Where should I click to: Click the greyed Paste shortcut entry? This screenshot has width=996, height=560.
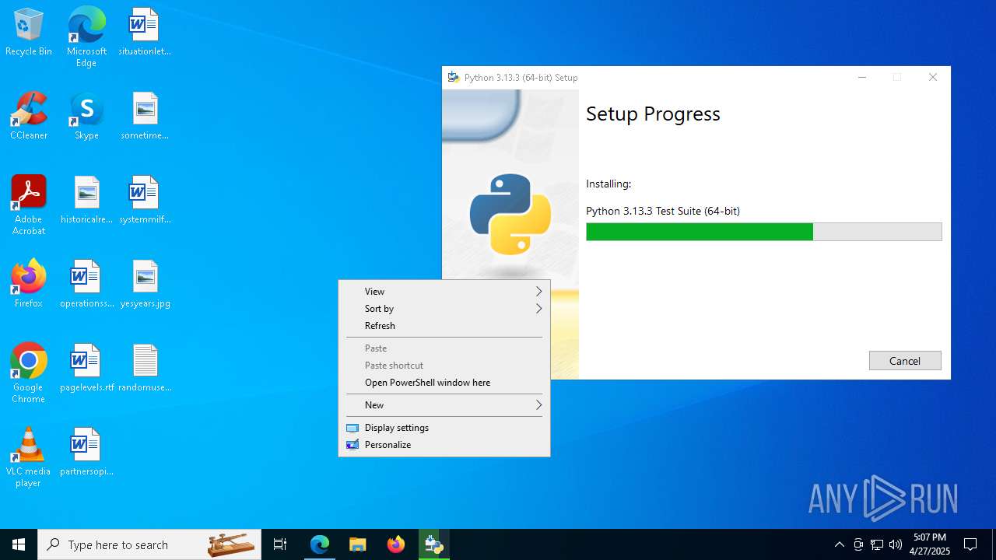(x=444, y=366)
